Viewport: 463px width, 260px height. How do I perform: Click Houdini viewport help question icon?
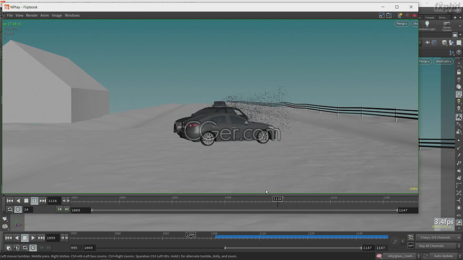[459, 53]
